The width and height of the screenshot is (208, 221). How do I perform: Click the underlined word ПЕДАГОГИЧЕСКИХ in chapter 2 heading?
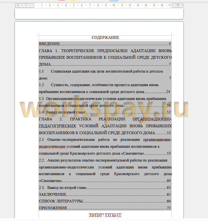[57, 126]
